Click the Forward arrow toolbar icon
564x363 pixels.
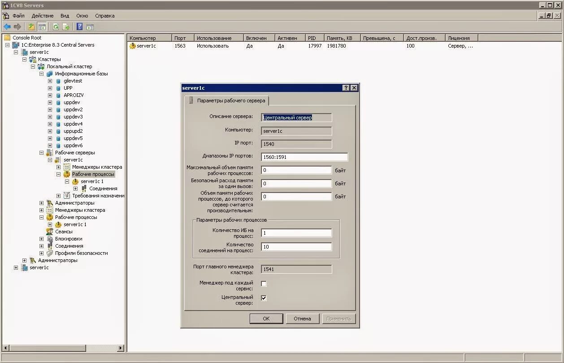pos(17,27)
